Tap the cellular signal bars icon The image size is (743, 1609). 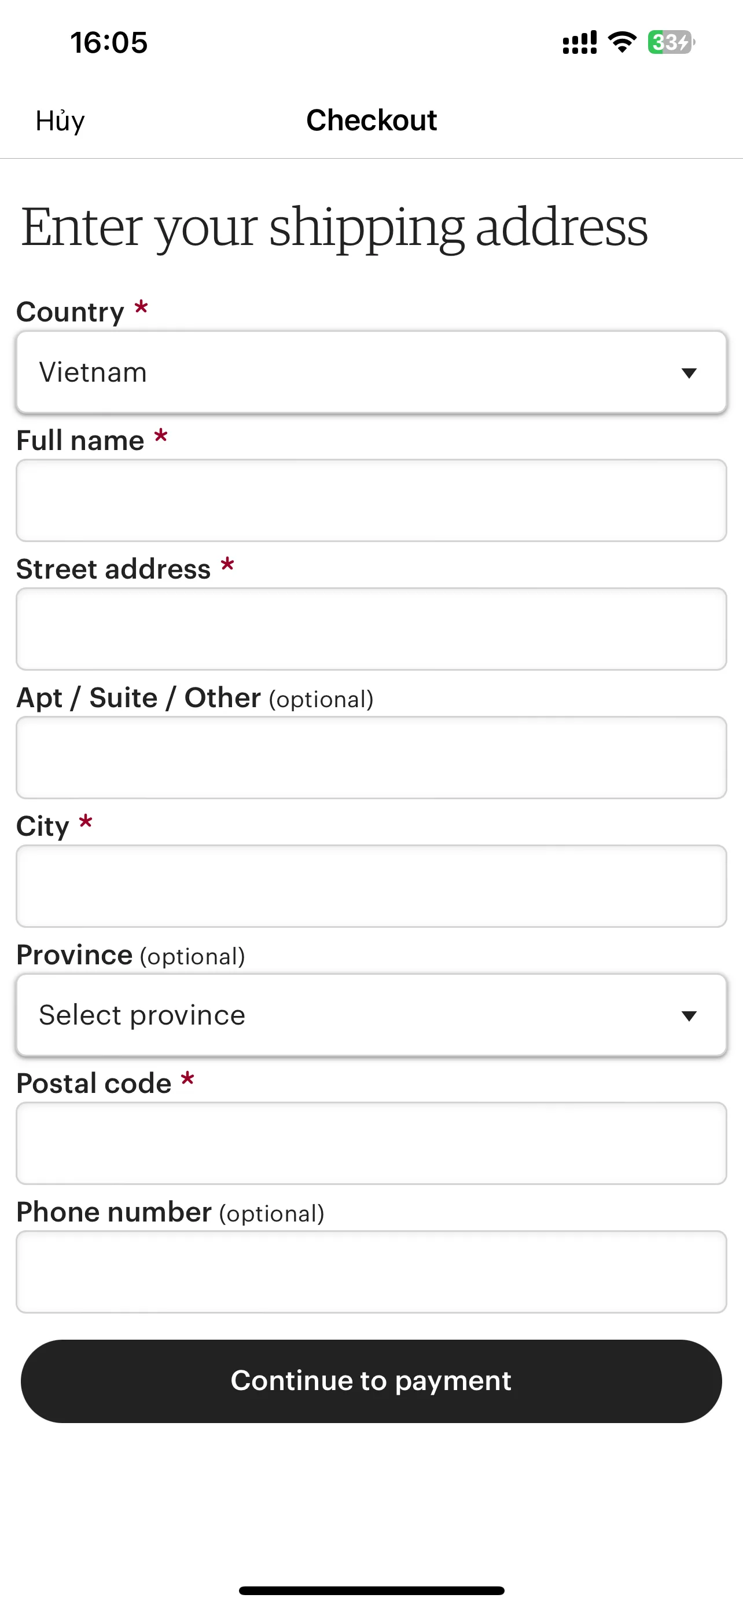pyautogui.click(x=580, y=42)
